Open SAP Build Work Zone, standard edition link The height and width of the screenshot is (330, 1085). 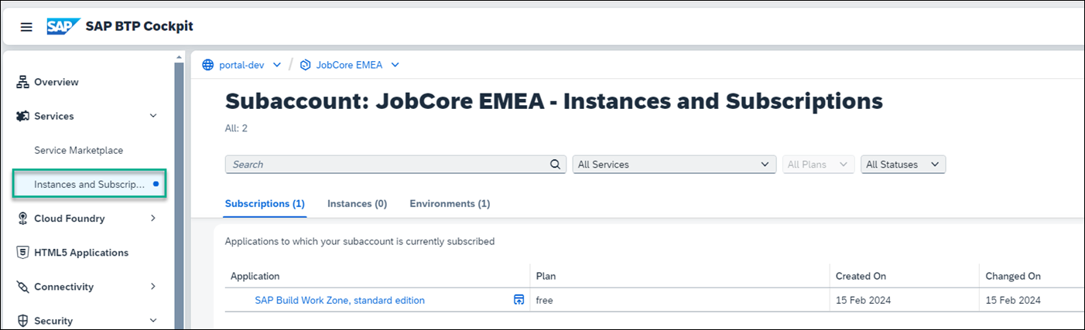[340, 300]
